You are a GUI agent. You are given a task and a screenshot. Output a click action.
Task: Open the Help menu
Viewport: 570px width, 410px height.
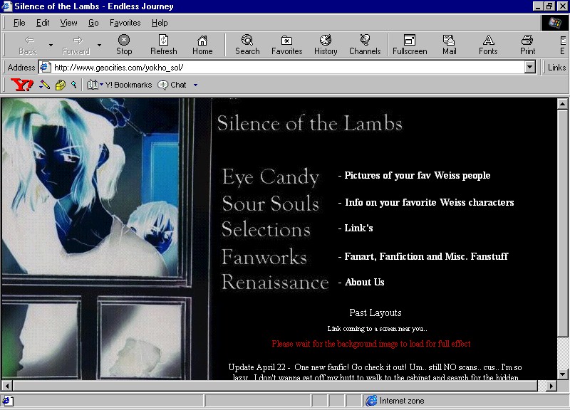tap(160, 23)
